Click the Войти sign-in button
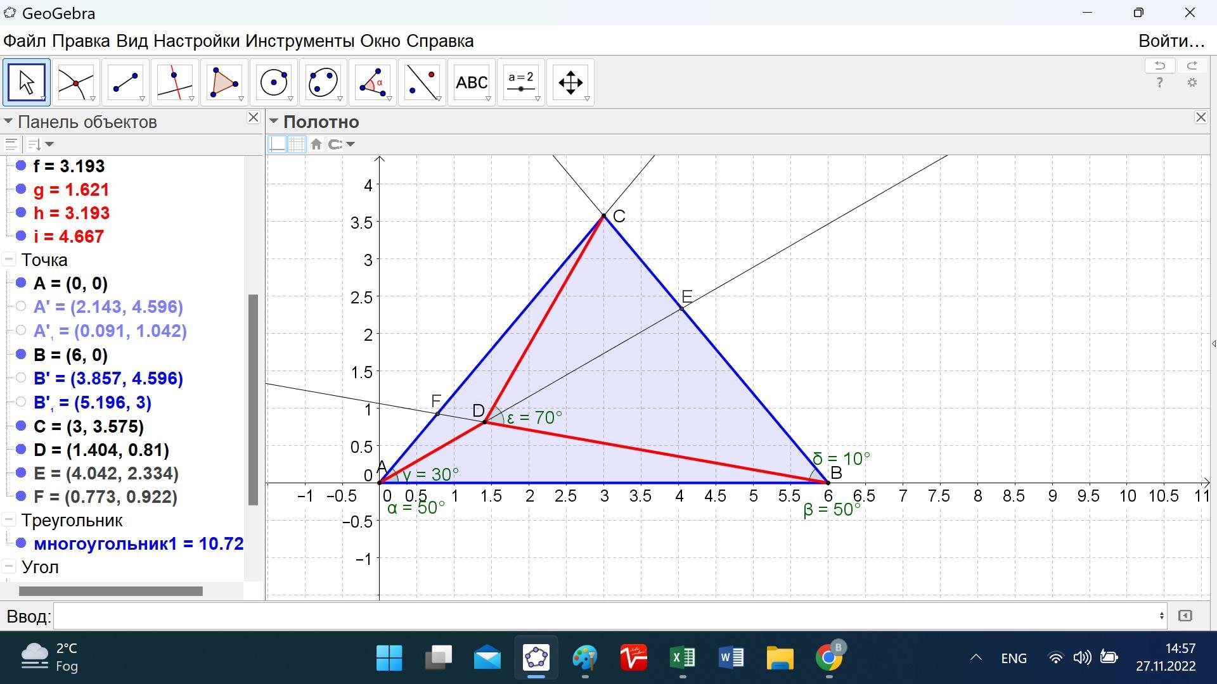Image resolution: width=1217 pixels, height=684 pixels. coord(1171,41)
